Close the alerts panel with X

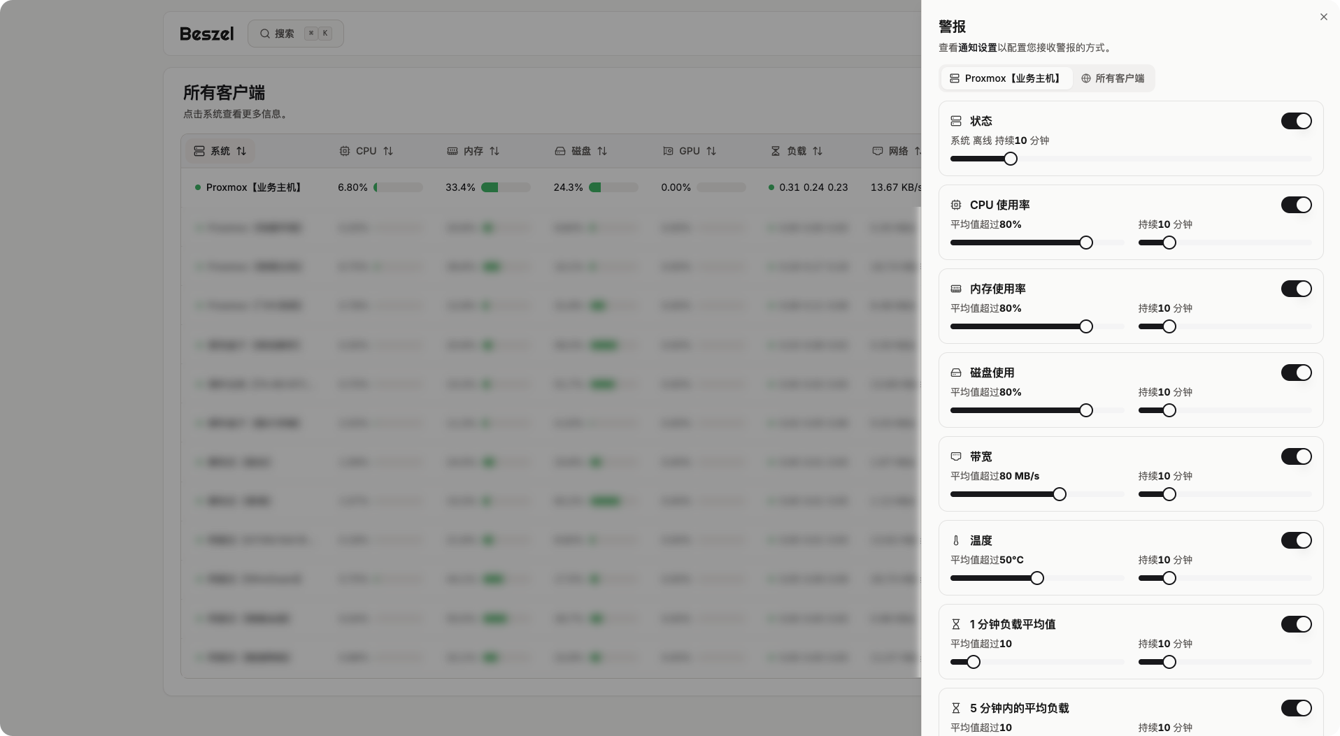coord(1323,17)
